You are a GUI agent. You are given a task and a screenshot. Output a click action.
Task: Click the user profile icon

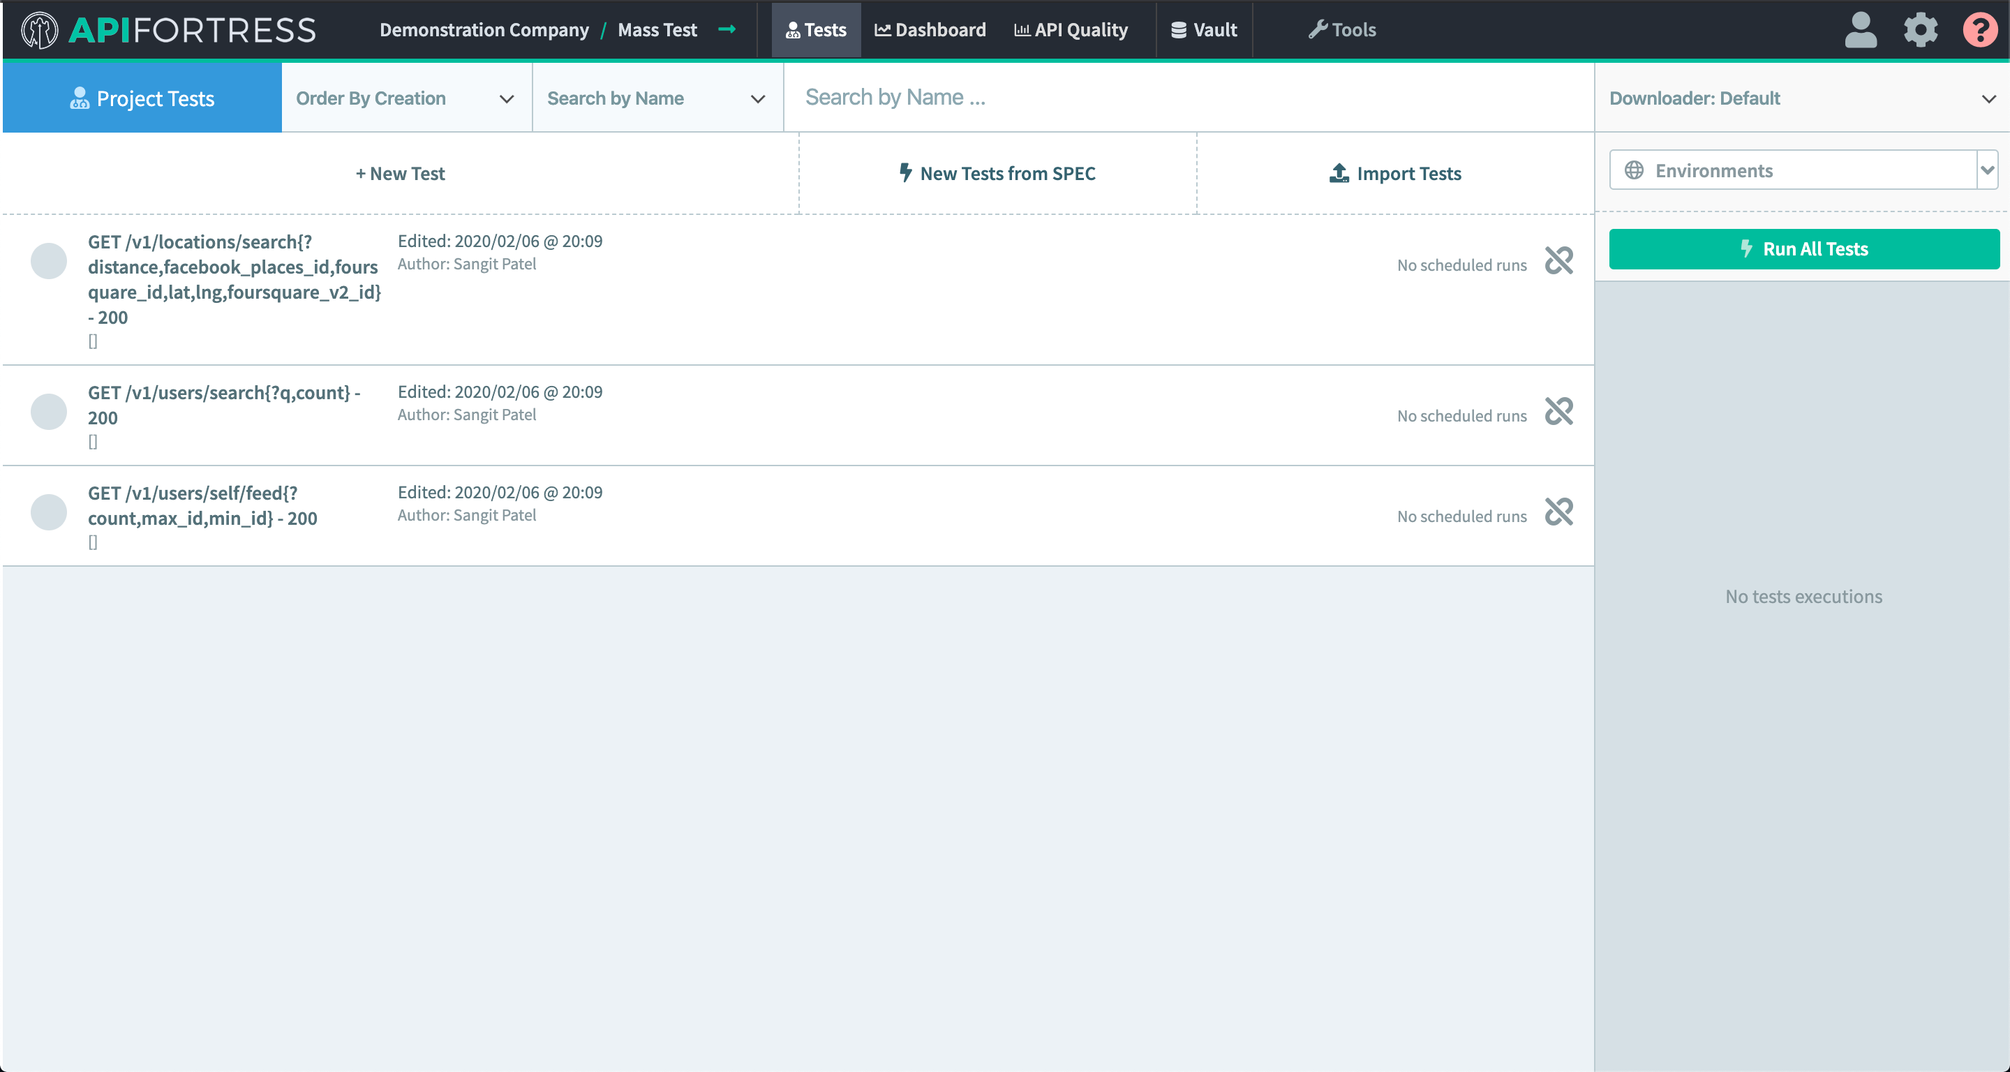1859,29
